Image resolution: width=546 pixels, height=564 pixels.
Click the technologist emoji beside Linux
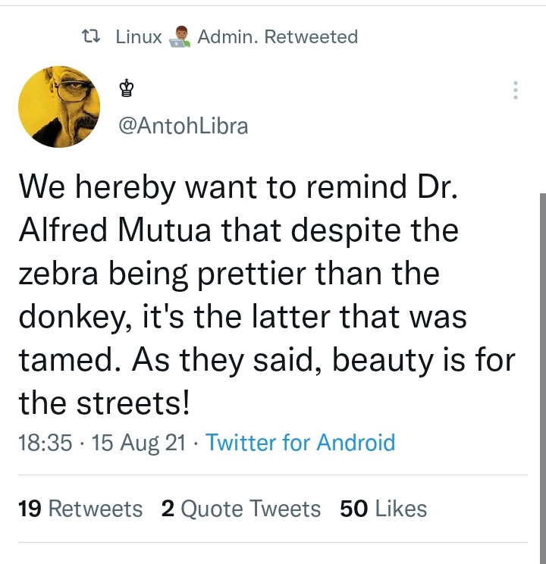[180, 36]
